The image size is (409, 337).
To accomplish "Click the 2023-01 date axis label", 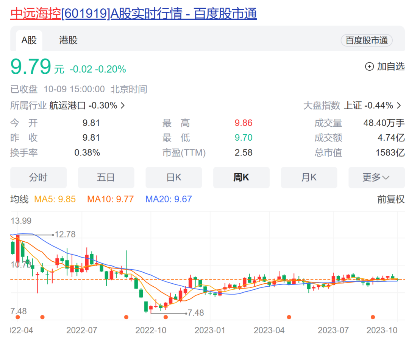I will 210,330.
